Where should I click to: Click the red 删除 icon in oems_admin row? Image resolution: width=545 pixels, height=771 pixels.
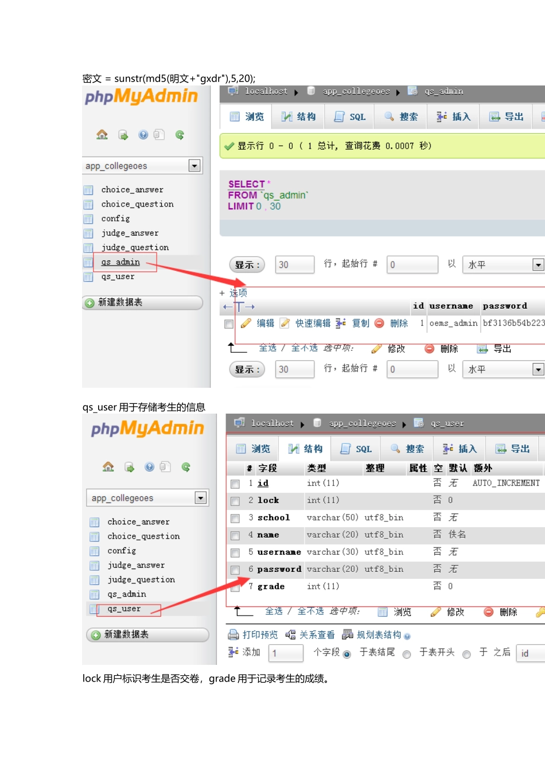379,323
